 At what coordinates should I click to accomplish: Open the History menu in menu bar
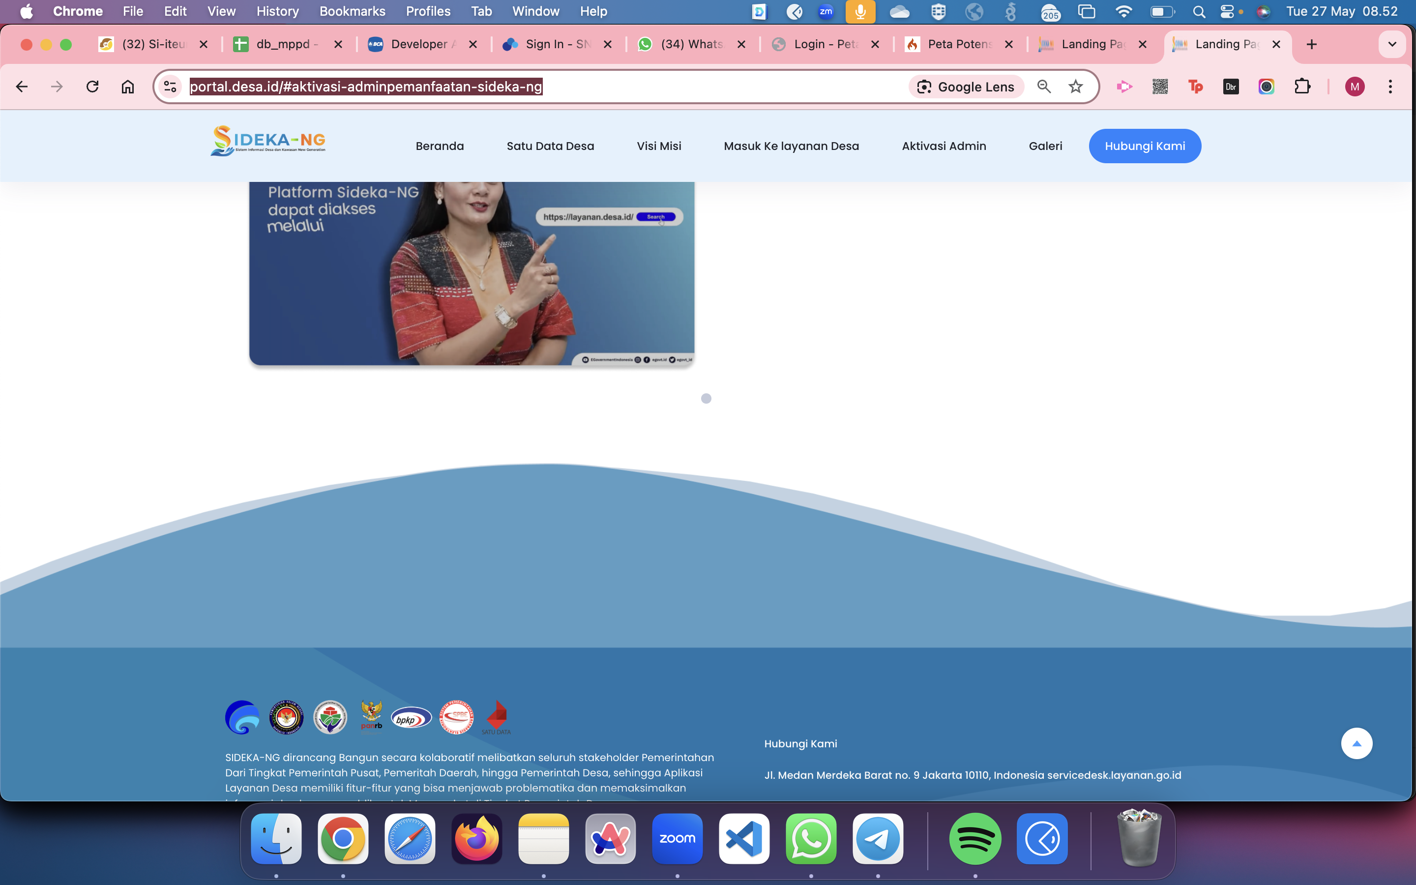coord(277,11)
